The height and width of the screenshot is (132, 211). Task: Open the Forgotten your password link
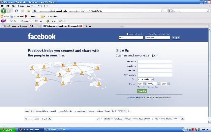(159, 34)
